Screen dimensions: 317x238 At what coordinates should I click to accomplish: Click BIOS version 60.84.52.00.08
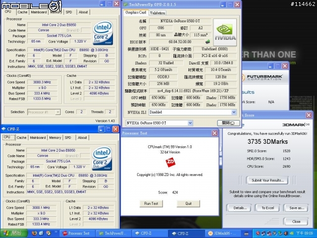pyautogui.click(x=180, y=42)
